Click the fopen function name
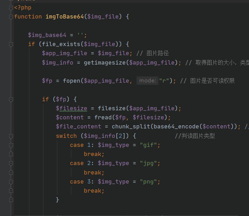Screen dimensions: 249x216 (x=72, y=81)
